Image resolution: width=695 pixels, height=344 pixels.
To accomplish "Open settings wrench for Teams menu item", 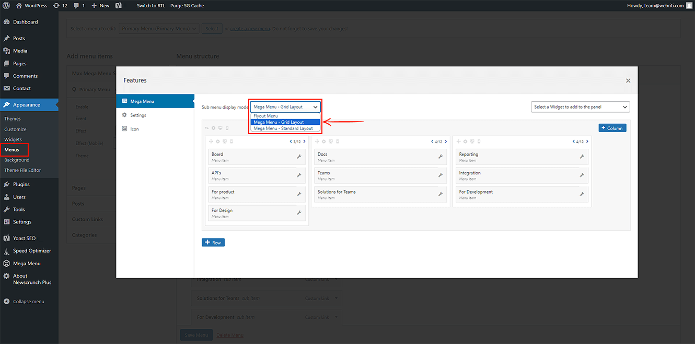I will (x=441, y=175).
